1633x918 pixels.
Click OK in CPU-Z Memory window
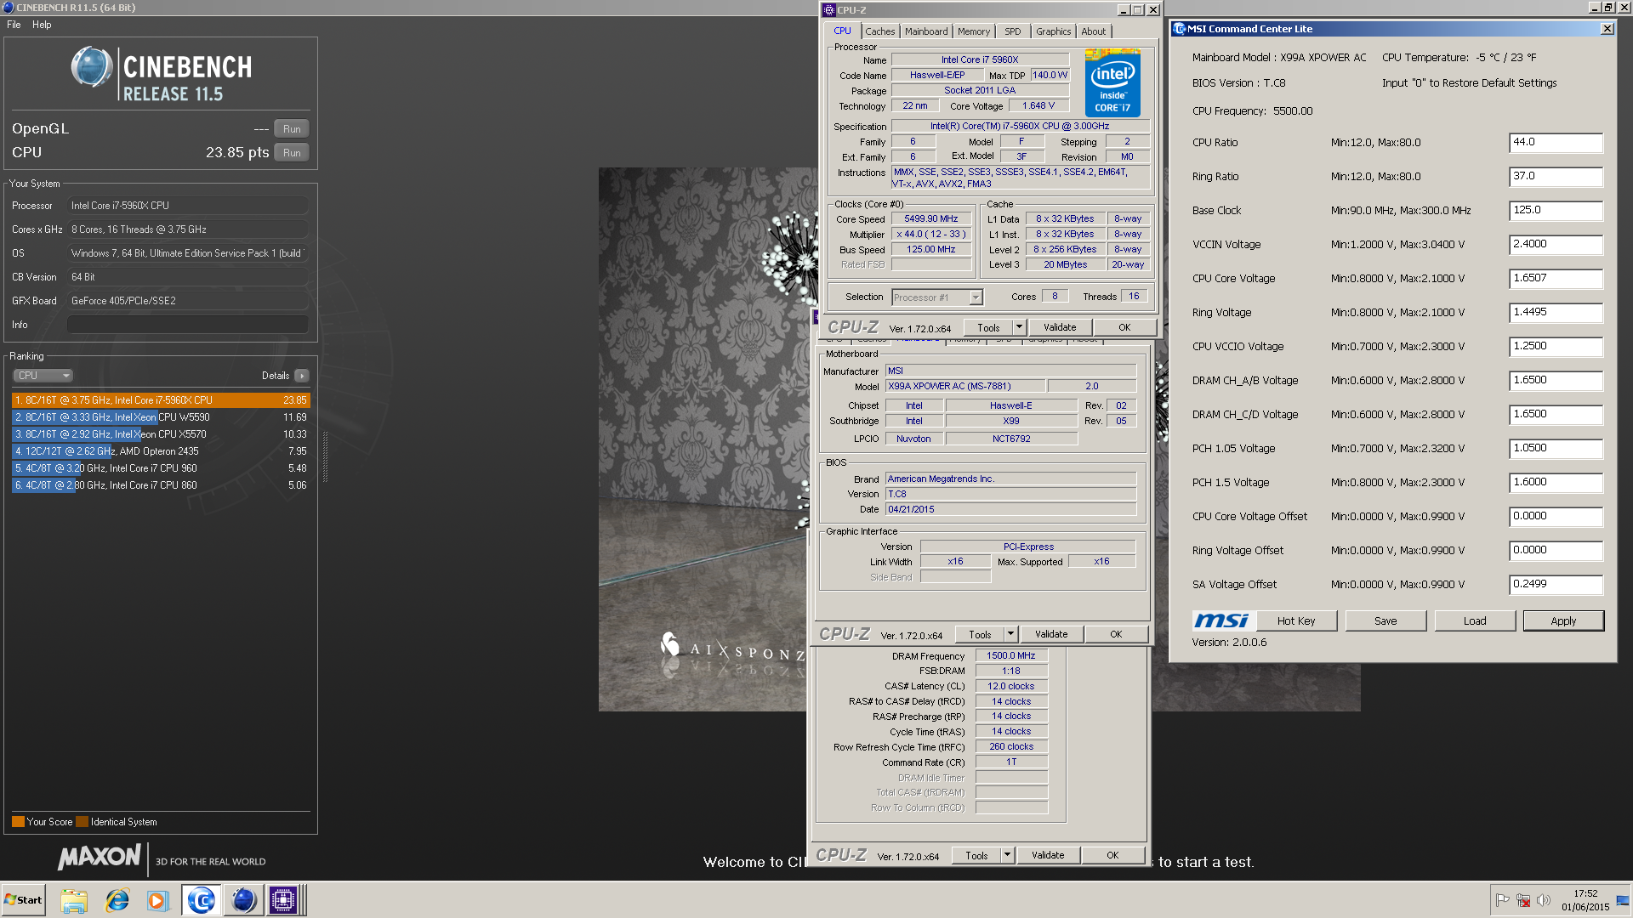1112,855
